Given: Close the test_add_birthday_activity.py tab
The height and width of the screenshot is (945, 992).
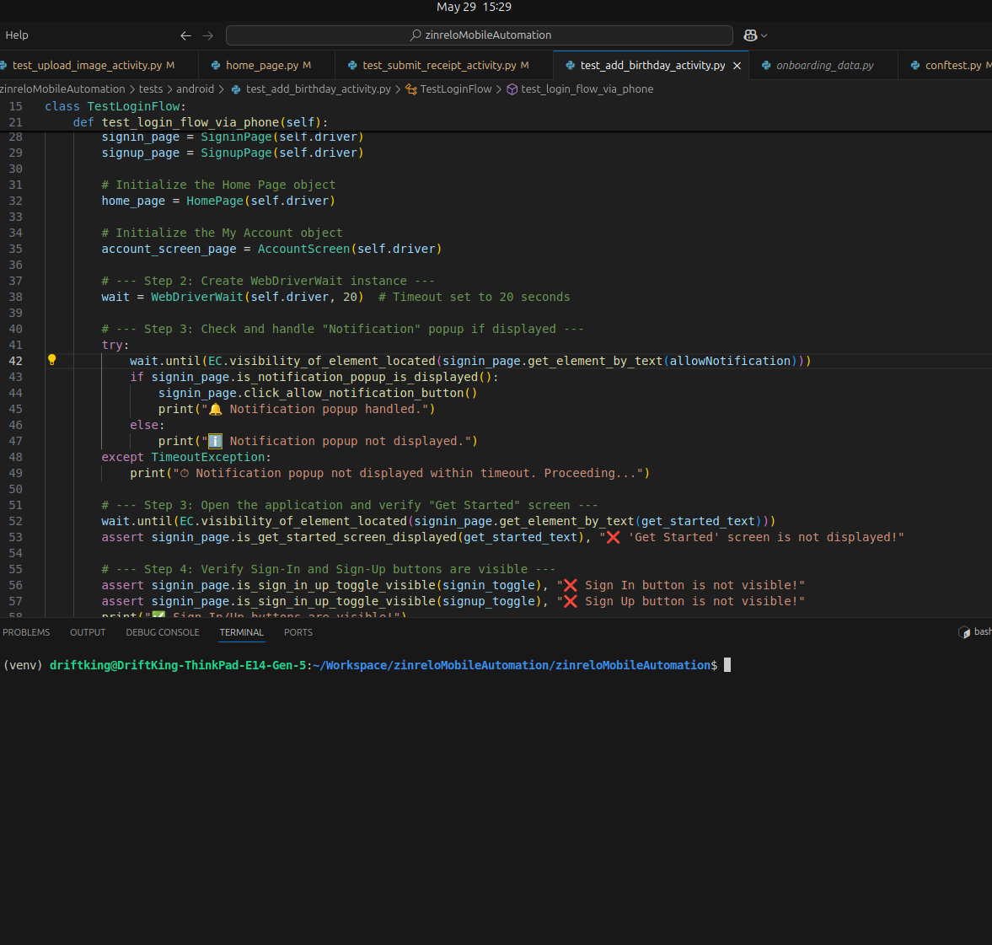Looking at the screenshot, I should [x=737, y=66].
